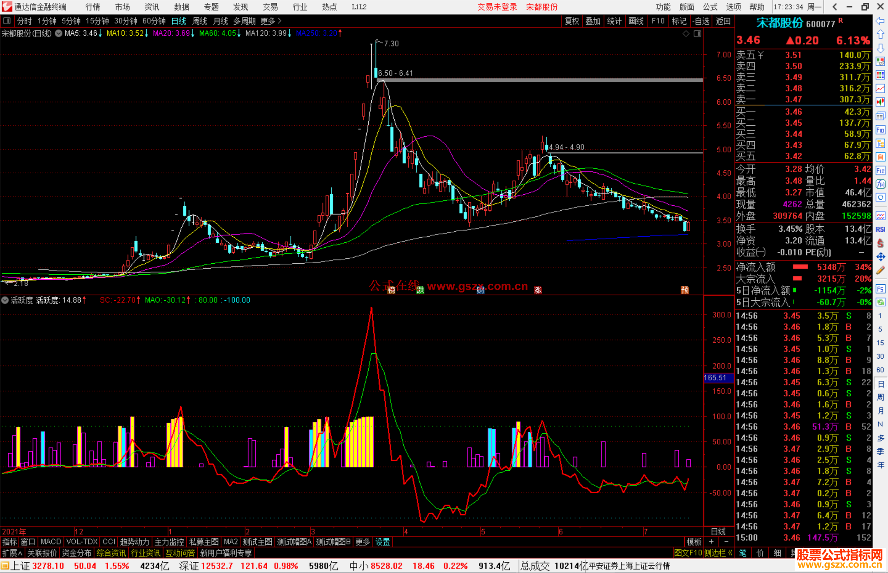Click the orange document report icon

pyautogui.click(x=880, y=157)
